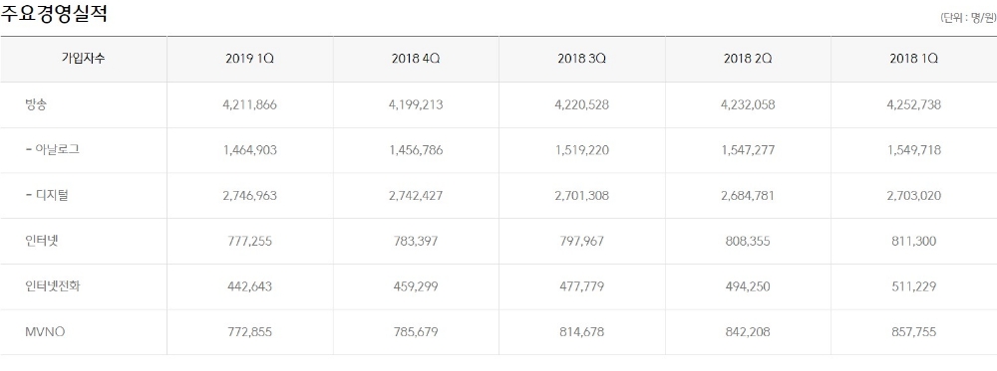
Task: Select cell value 857,755
Action: tap(913, 331)
